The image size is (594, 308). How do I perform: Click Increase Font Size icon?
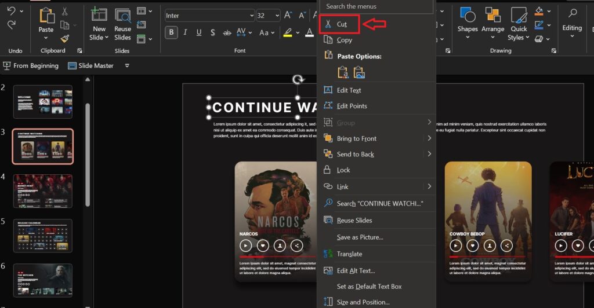click(288, 15)
